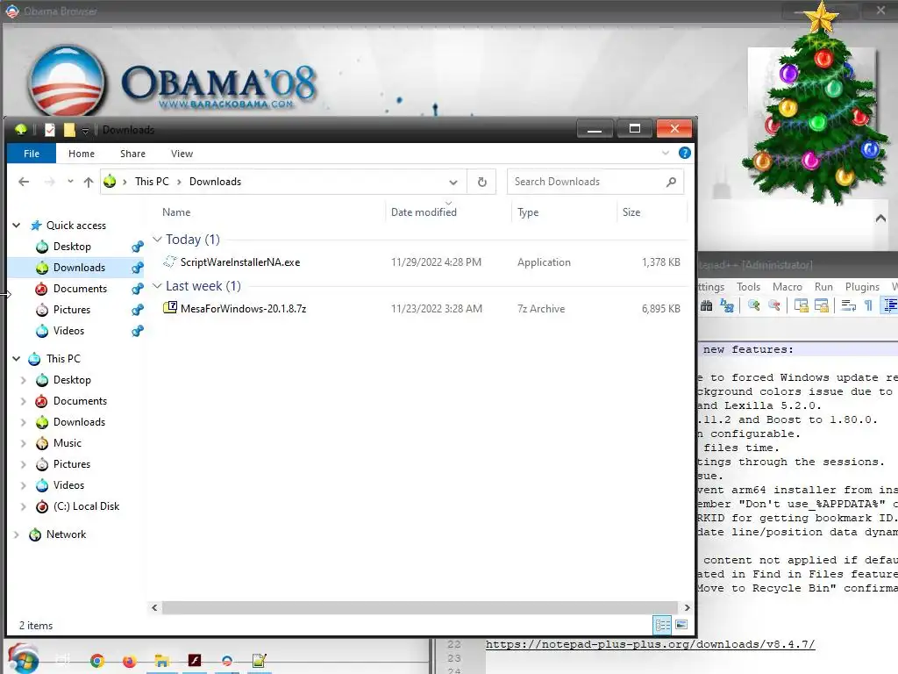Open the Home ribbon tab
Image resolution: width=898 pixels, height=674 pixels.
pos(82,154)
